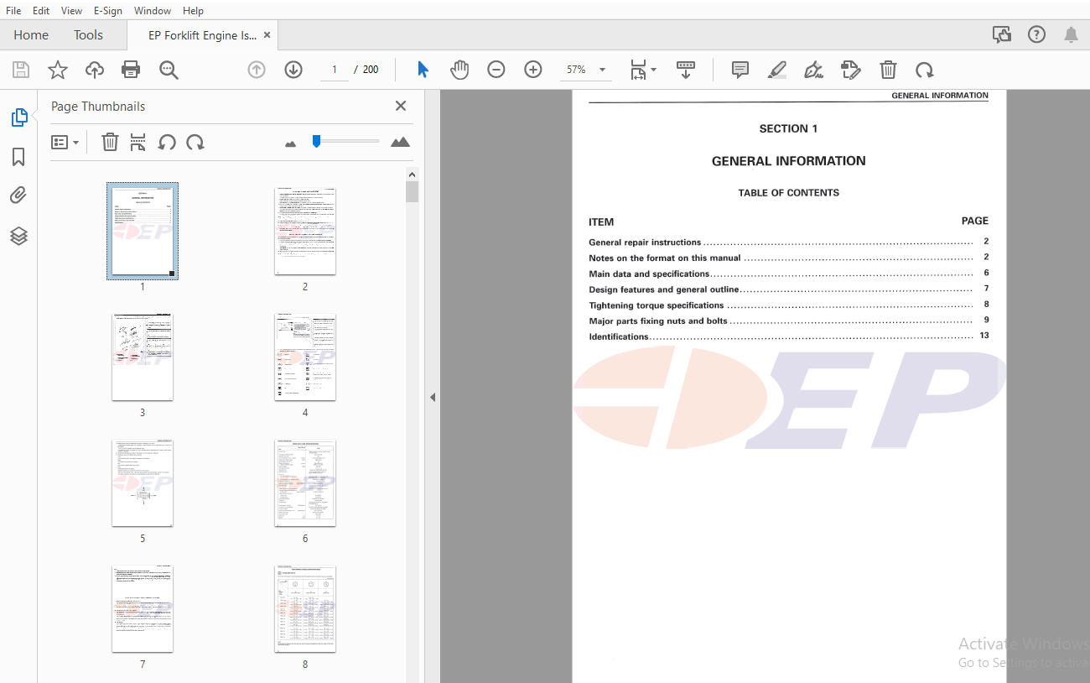Open the Help menu
Screen dimensions: 1090x683
tap(193, 11)
